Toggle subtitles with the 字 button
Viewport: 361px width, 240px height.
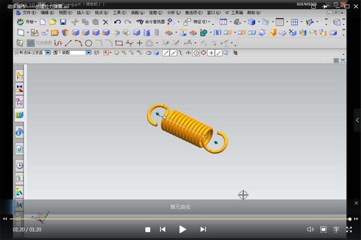(x=336, y=229)
